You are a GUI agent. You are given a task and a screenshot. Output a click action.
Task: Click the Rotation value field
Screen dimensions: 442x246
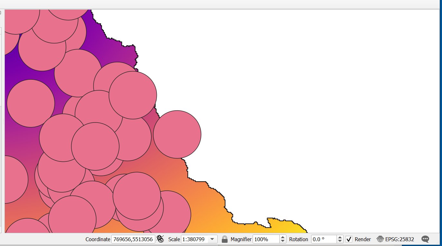pyautogui.click(x=324, y=239)
